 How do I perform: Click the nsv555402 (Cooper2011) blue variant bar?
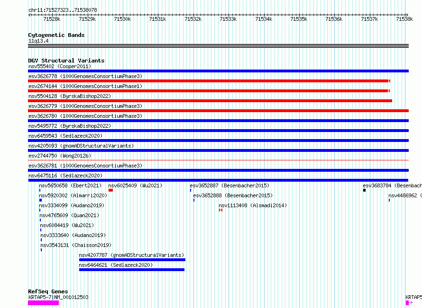pos(218,71)
